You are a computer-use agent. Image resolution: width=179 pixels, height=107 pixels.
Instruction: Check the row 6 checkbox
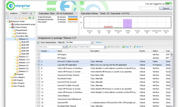pyautogui.click(x=38, y=68)
